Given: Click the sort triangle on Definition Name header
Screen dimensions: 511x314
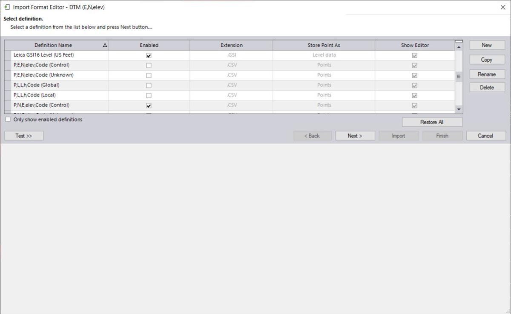Looking at the screenshot, I should (104, 45).
